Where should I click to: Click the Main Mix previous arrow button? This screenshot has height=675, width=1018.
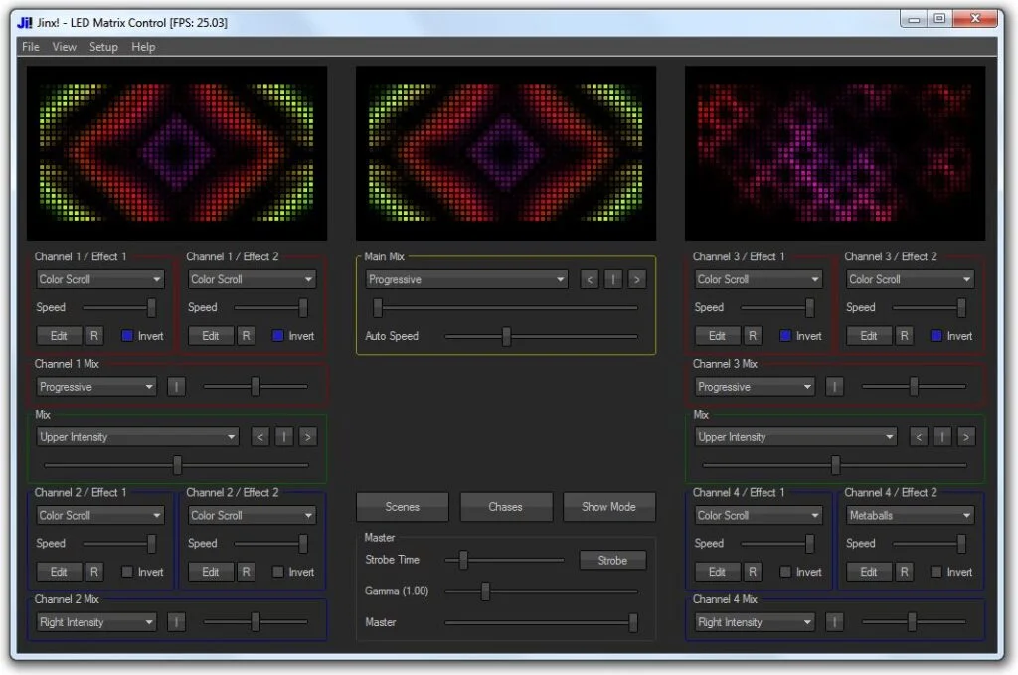[590, 279]
